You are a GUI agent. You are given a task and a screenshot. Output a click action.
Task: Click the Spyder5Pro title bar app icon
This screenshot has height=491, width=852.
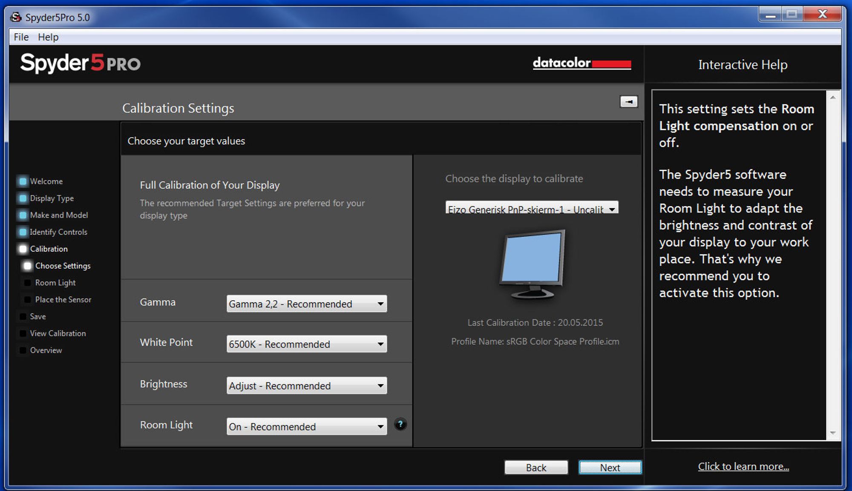16,17
